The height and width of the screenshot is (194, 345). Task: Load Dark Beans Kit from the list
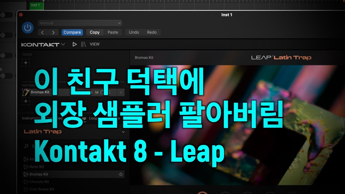(x=42, y=189)
